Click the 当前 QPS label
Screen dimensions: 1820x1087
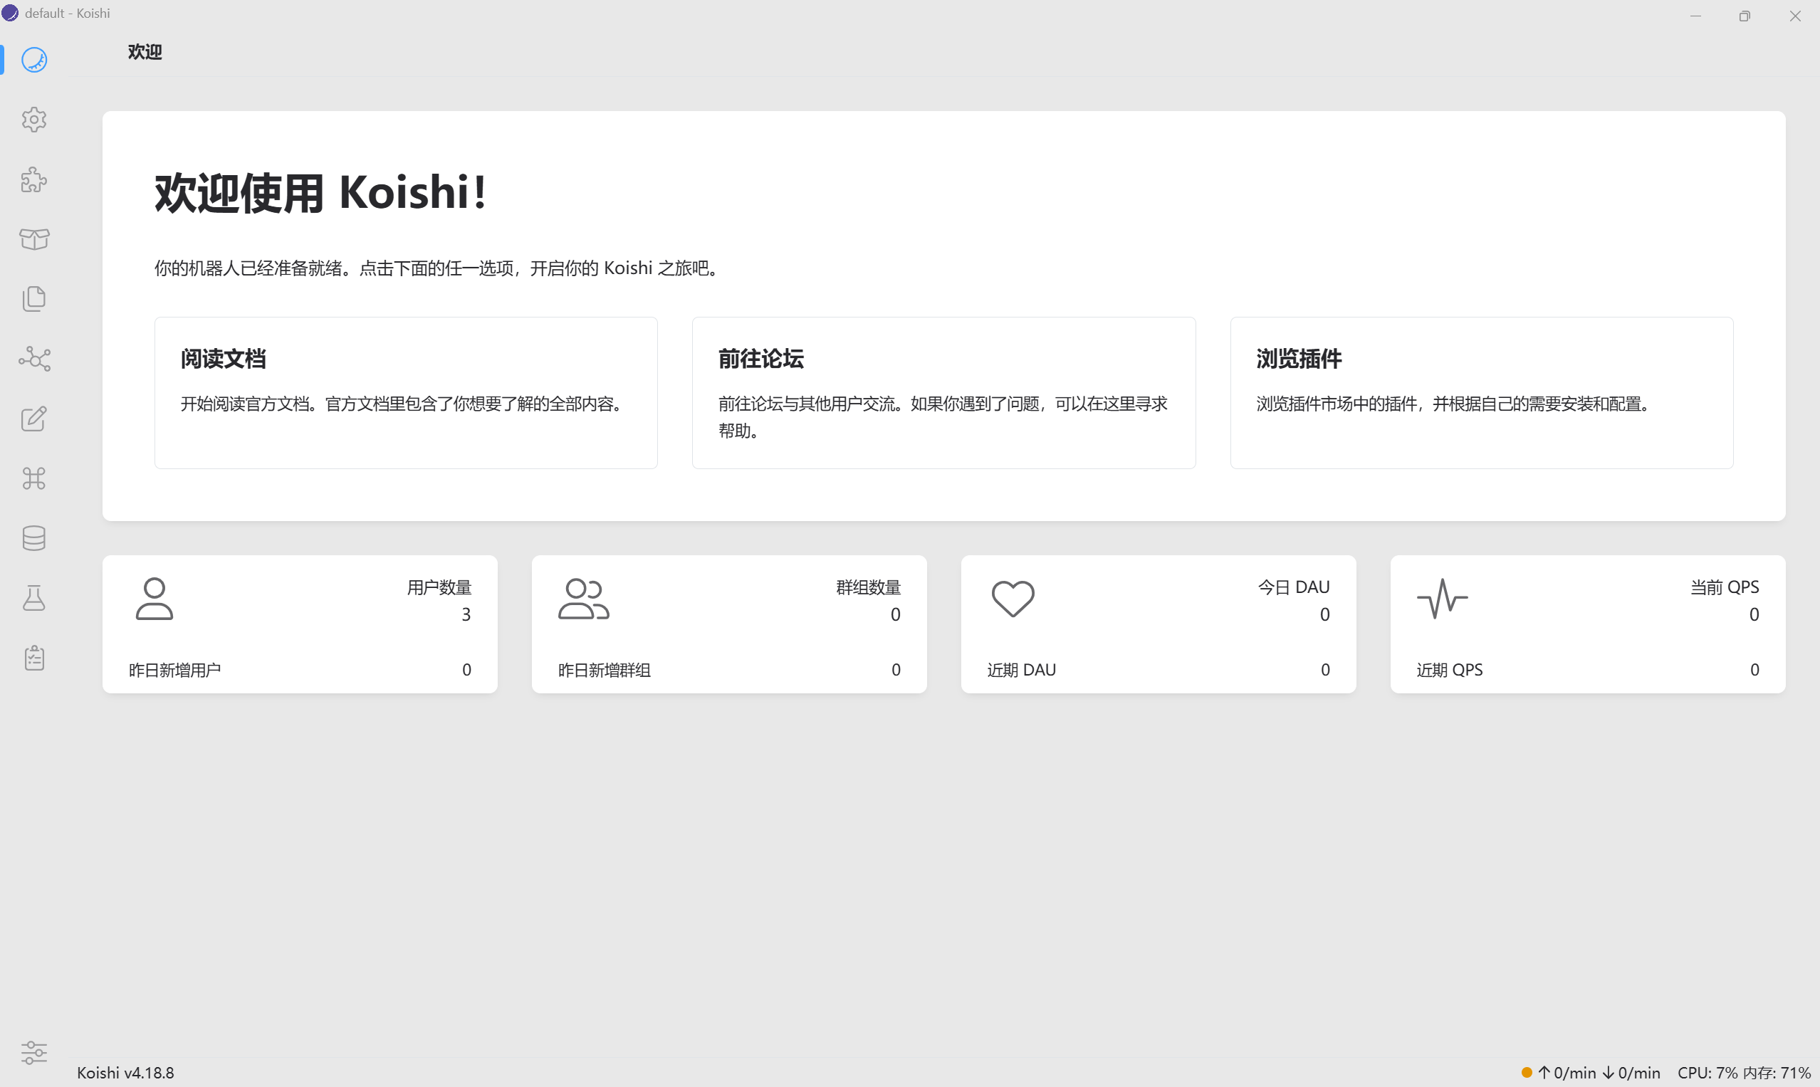[1725, 587]
